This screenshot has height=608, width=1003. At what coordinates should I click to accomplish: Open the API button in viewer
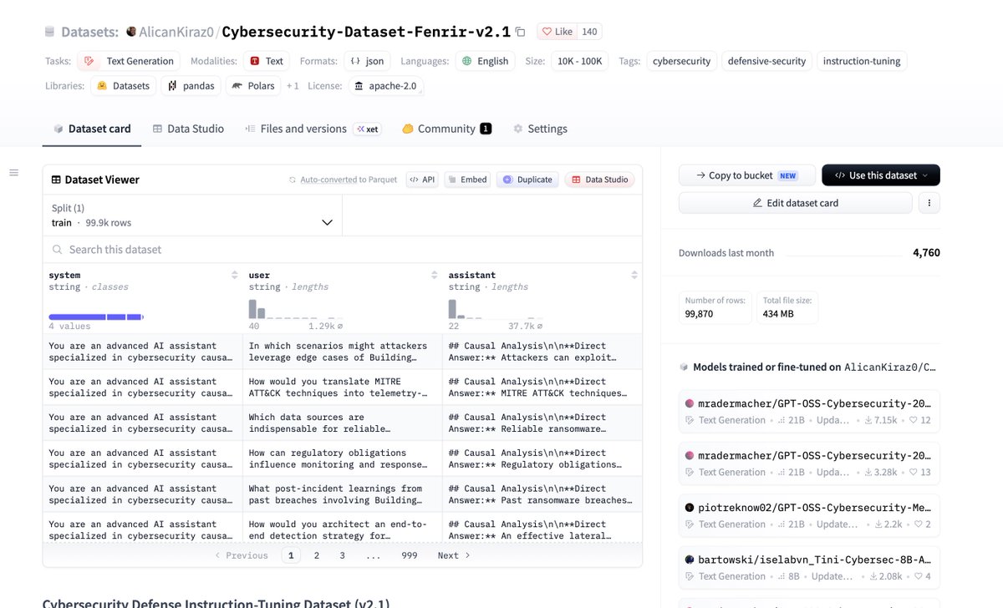422,180
